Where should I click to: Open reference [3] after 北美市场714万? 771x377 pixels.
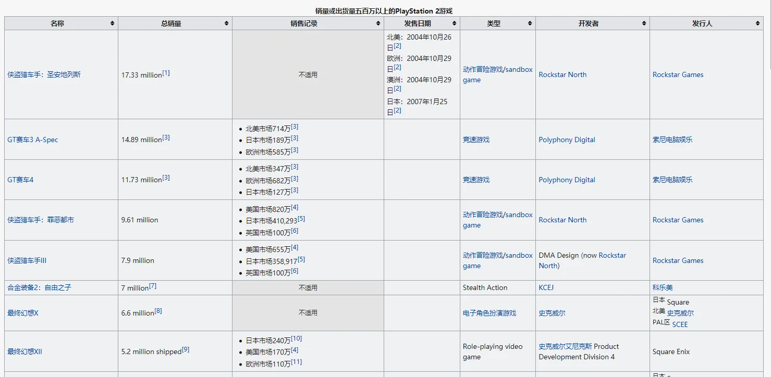[x=295, y=127]
